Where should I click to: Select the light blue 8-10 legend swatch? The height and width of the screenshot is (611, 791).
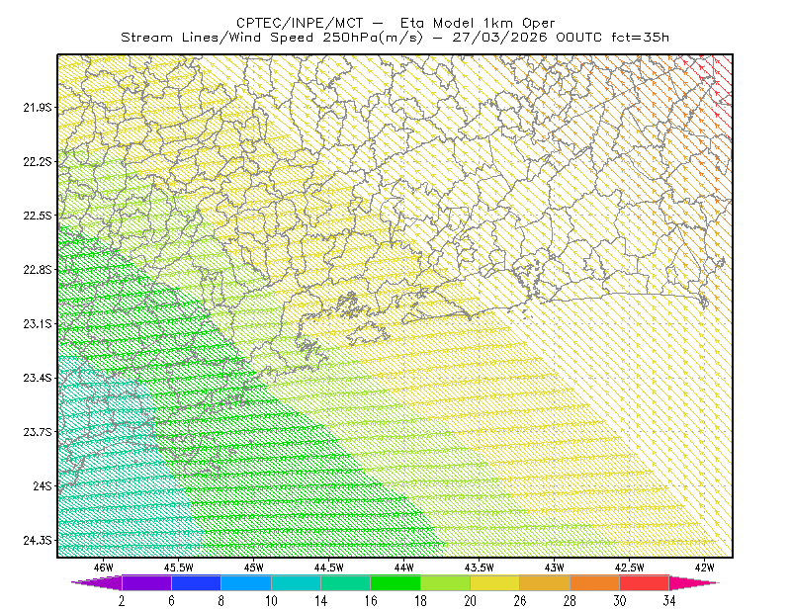tap(246, 582)
